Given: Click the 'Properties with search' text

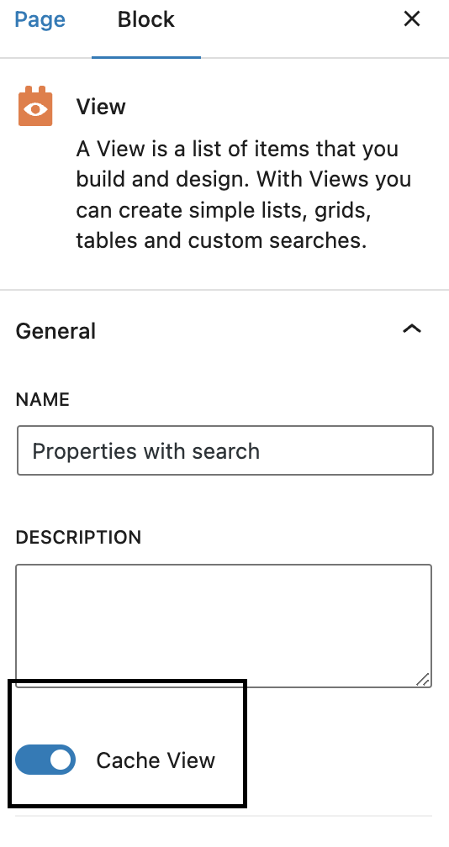Looking at the screenshot, I should coord(146,451).
